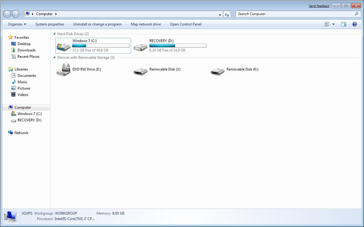The height and width of the screenshot is (227, 364).
Task: Select Network in navigation pane
Action: click(21, 133)
